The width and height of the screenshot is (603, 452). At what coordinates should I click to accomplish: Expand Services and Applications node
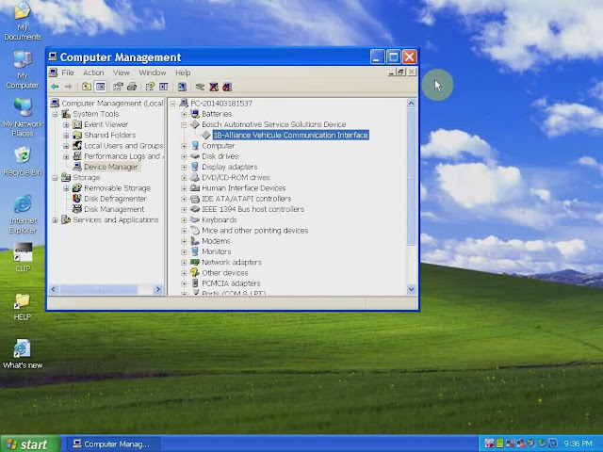55,220
